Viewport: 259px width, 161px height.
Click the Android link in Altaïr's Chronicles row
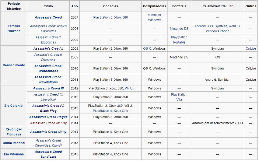(x=200, y=26)
